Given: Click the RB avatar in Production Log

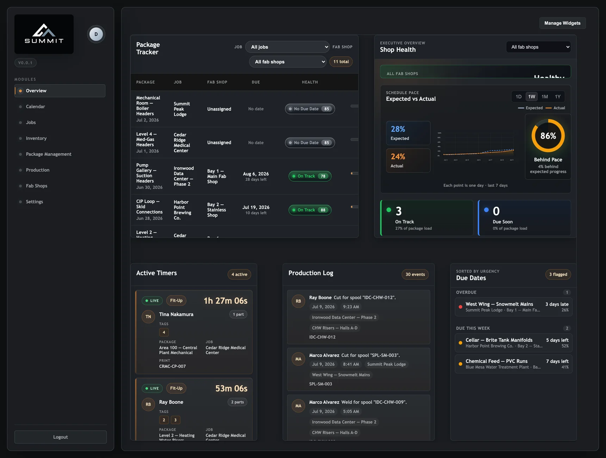Looking at the screenshot, I should coord(298,301).
